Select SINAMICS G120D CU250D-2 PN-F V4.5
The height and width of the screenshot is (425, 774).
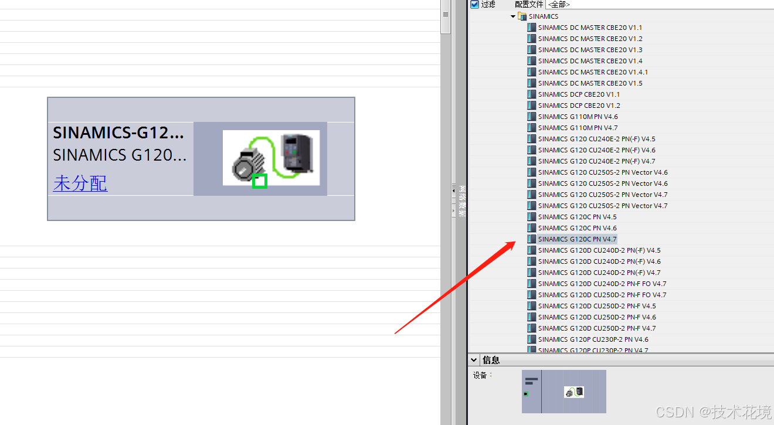pyautogui.click(x=597, y=306)
